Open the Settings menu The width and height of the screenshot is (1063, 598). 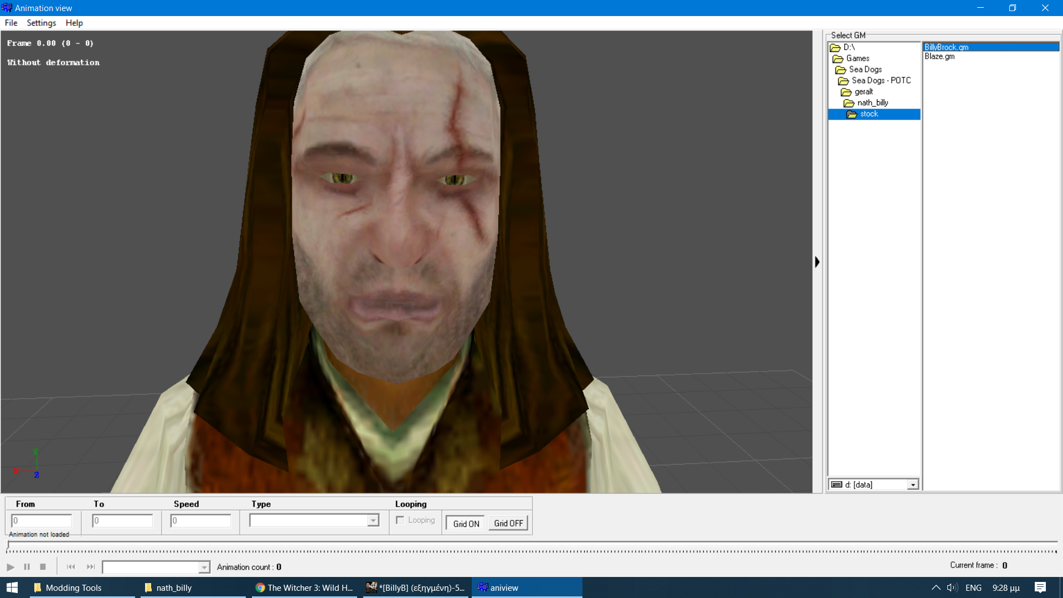point(42,23)
